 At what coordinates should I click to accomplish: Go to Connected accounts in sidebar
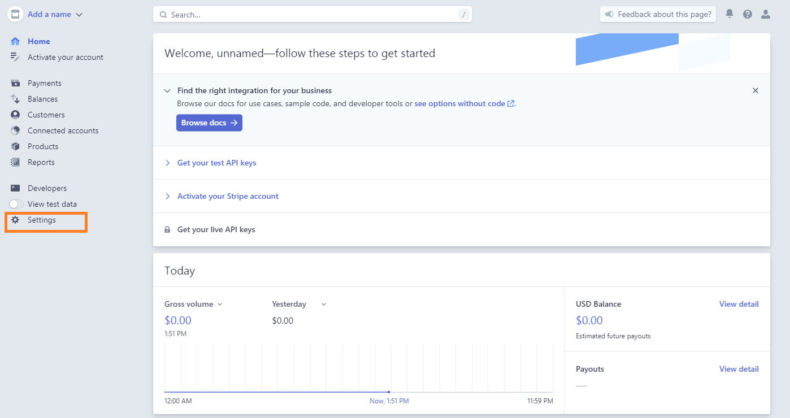pos(63,130)
